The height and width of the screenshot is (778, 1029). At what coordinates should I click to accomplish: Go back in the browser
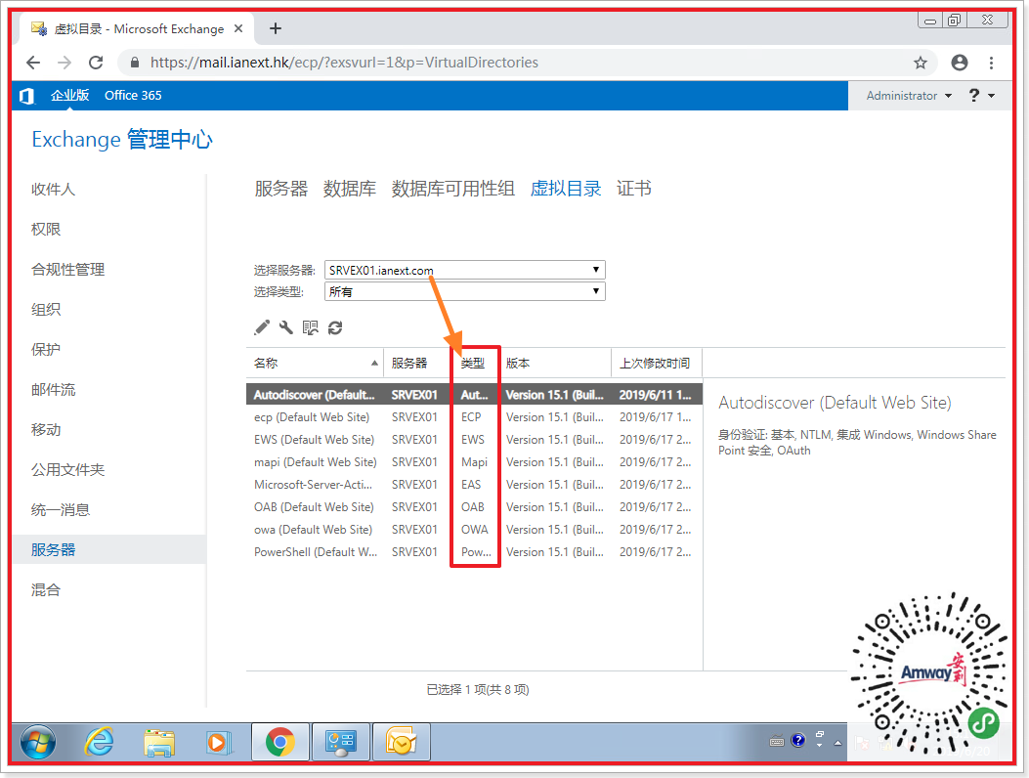coord(33,63)
